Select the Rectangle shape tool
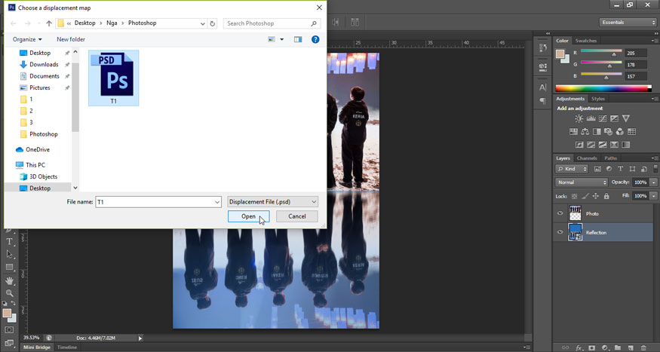 point(9,268)
